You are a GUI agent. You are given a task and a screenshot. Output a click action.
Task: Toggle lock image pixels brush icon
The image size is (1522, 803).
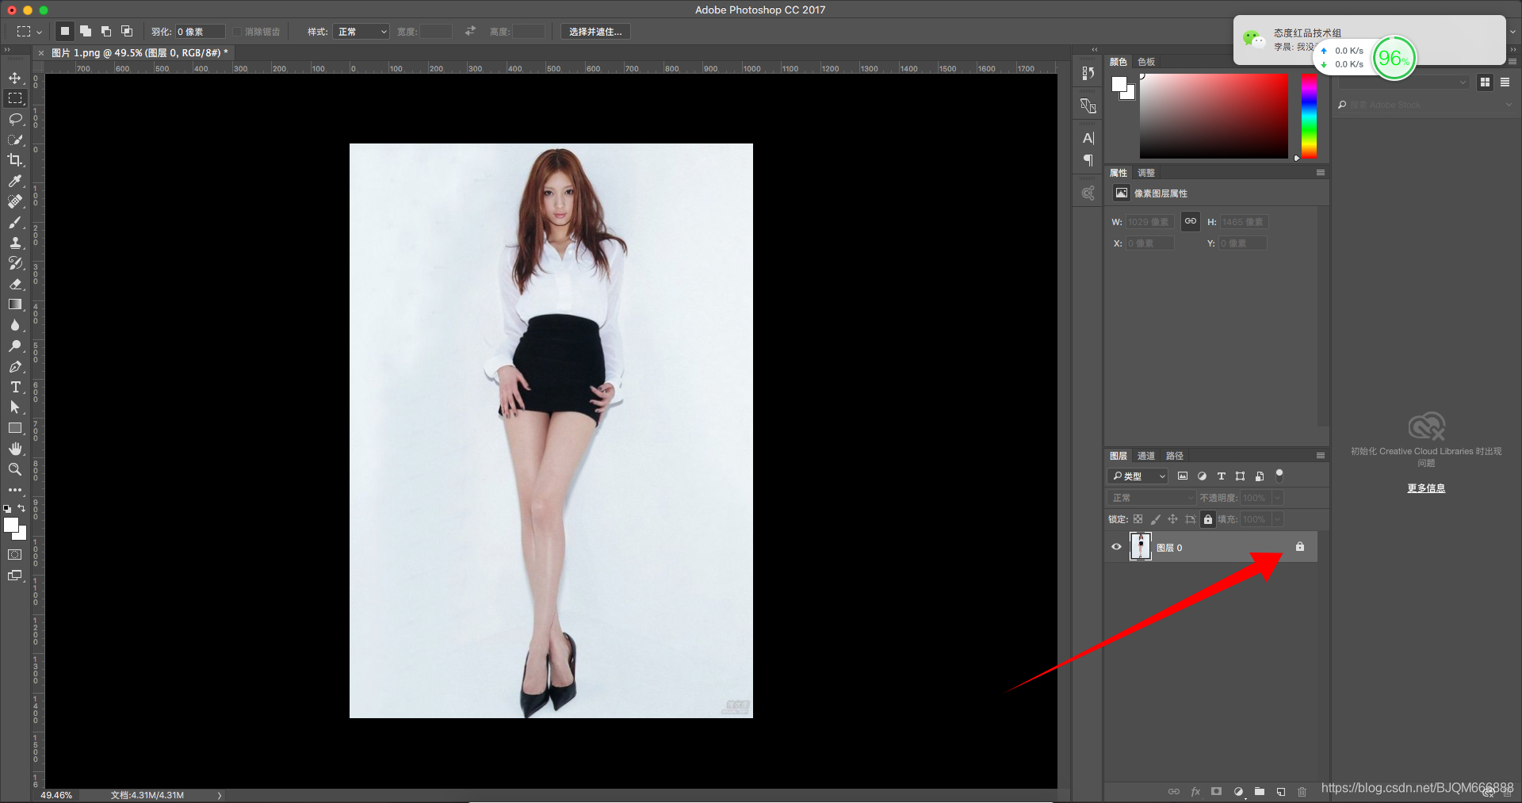point(1155,519)
